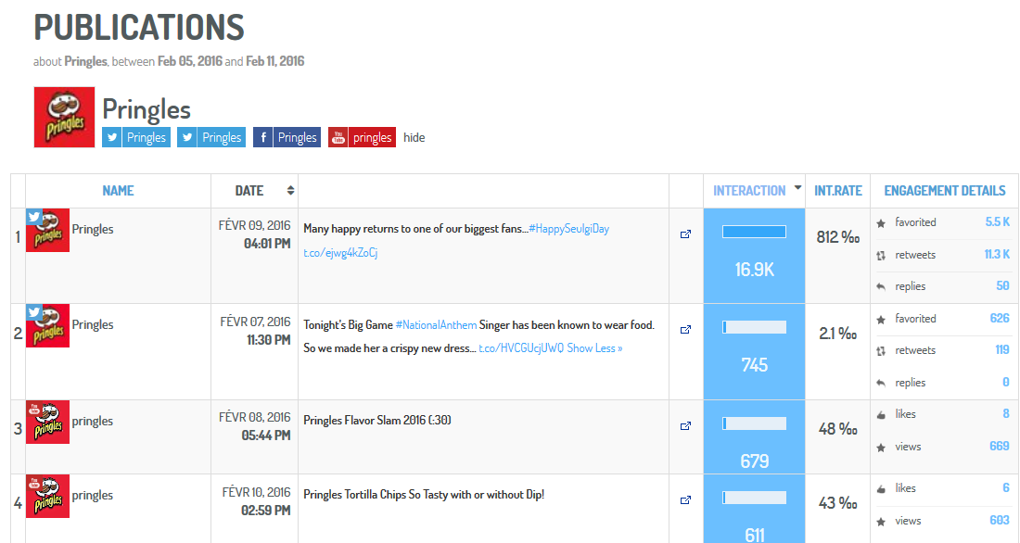The width and height of the screenshot is (1020, 543).
Task: Open the #HappySeulgiDay hashtag link
Action: [568, 229]
